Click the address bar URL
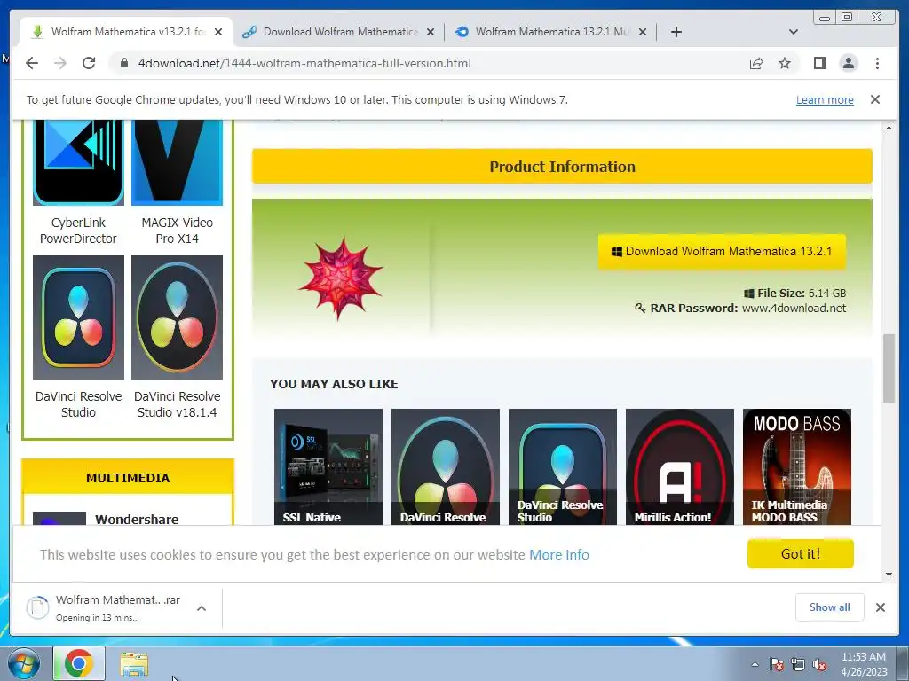Image resolution: width=909 pixels, height=681 pixels. click(304, 63)
